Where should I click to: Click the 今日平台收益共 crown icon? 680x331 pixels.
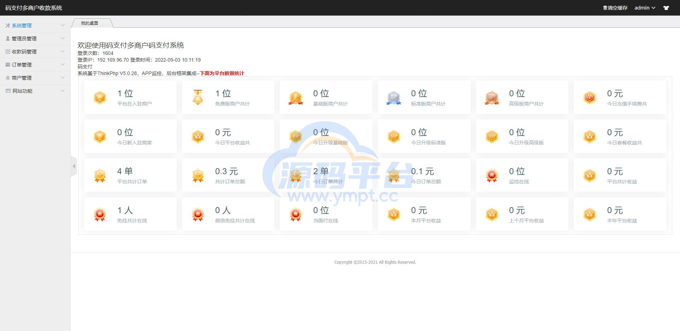click(198, 137)
